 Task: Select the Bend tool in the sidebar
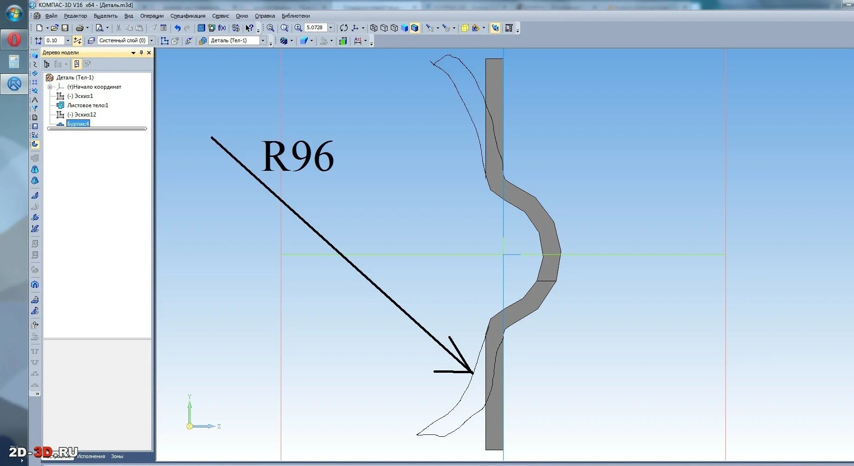pos(35,195)
